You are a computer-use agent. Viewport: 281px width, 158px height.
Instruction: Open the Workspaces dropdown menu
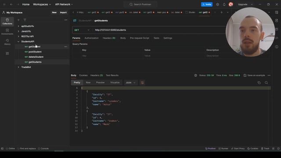pos(42,4)
